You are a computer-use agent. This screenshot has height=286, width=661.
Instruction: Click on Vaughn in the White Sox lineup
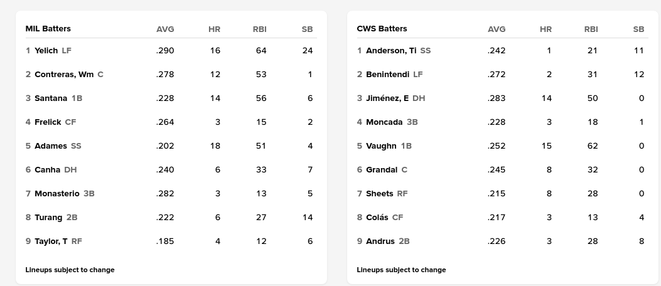pyautogui.click(x=381, y=146)
